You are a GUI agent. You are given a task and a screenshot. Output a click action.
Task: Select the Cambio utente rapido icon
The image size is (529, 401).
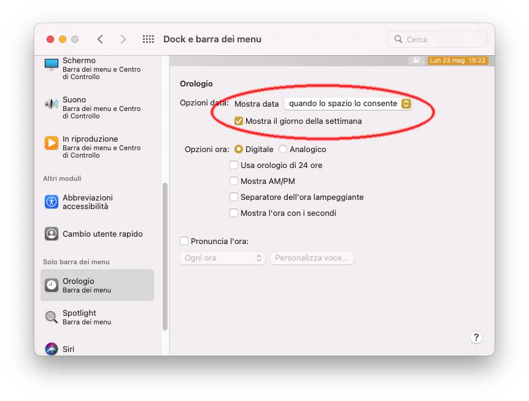point(52,234)
